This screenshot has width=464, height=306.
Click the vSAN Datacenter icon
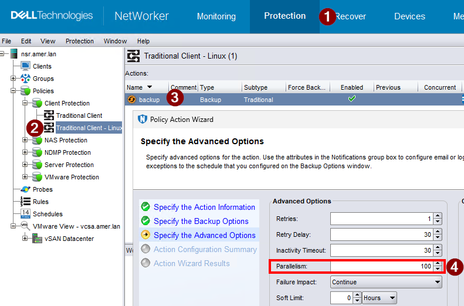pos(38,239)
